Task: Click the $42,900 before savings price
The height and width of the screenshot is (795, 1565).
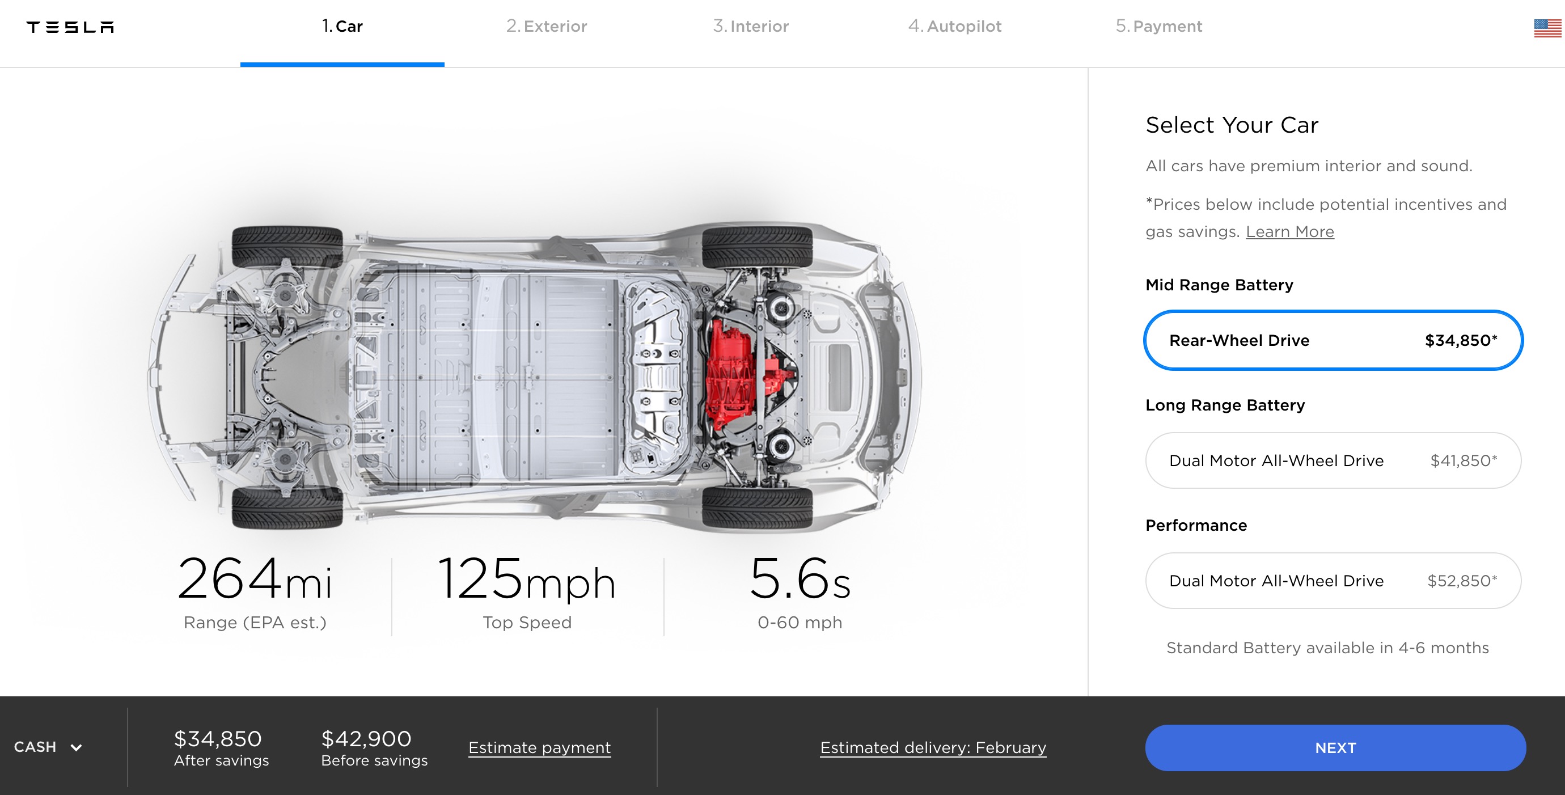Action: tap(366, 739)
